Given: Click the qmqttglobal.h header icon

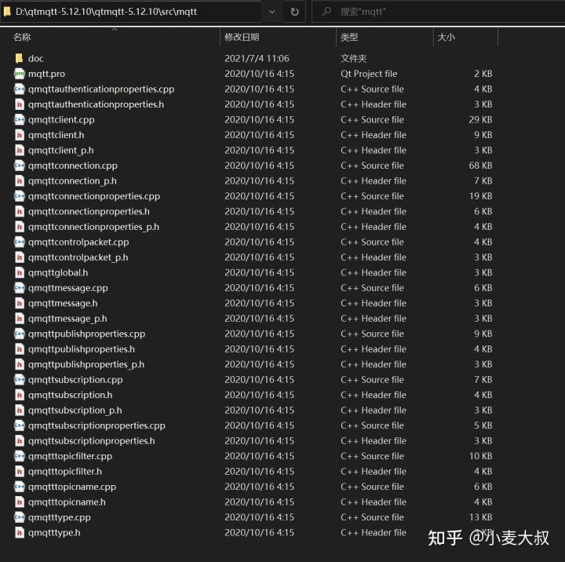Looking at the screenshot, I should 19,272.
